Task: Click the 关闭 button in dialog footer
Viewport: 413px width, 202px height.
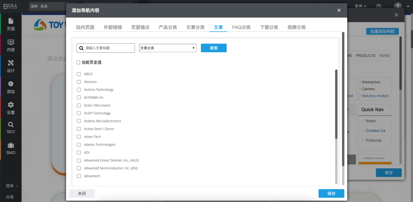Action: tap(82, 193)
